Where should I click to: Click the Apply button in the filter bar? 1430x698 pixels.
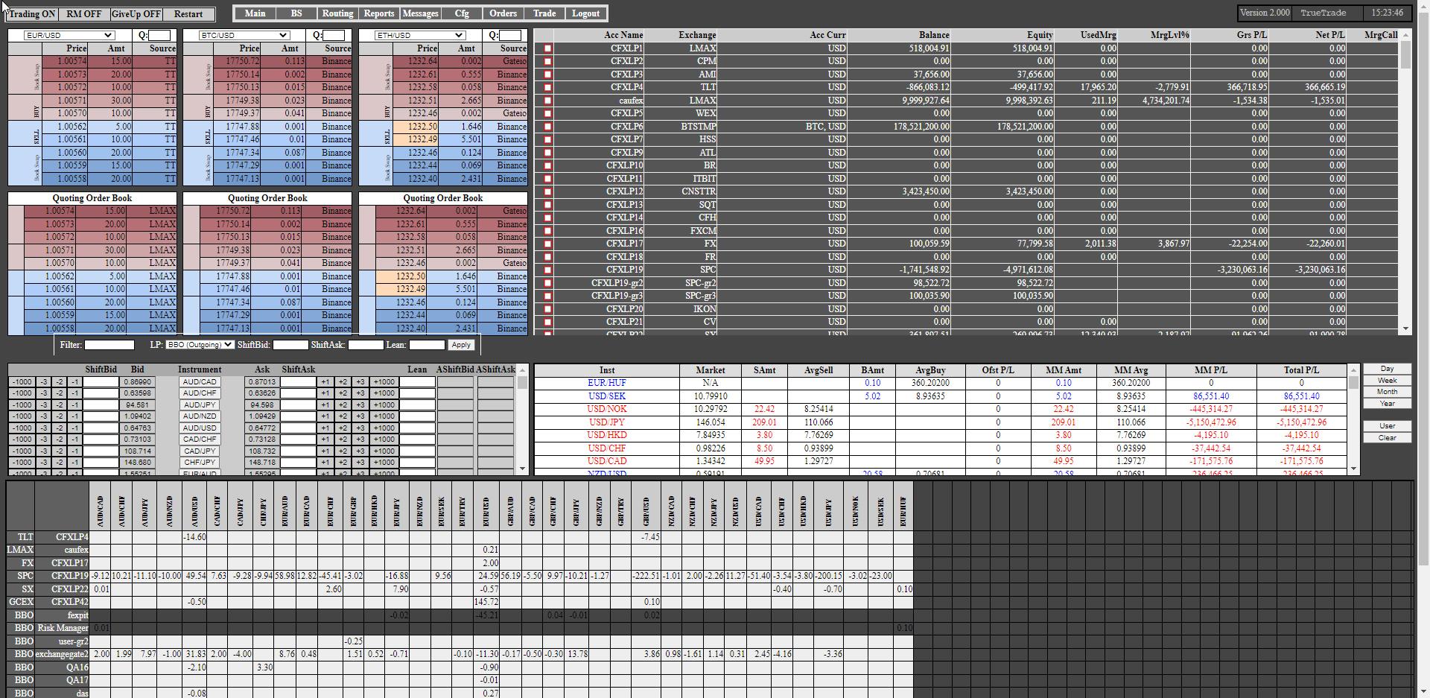pos(461,345)
